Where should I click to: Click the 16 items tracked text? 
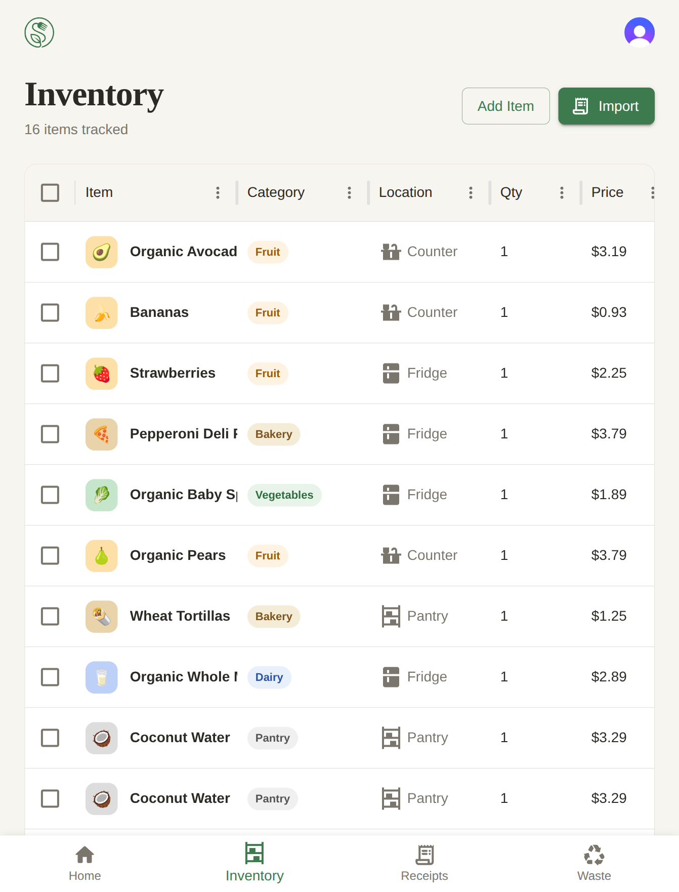pos(76,130)
